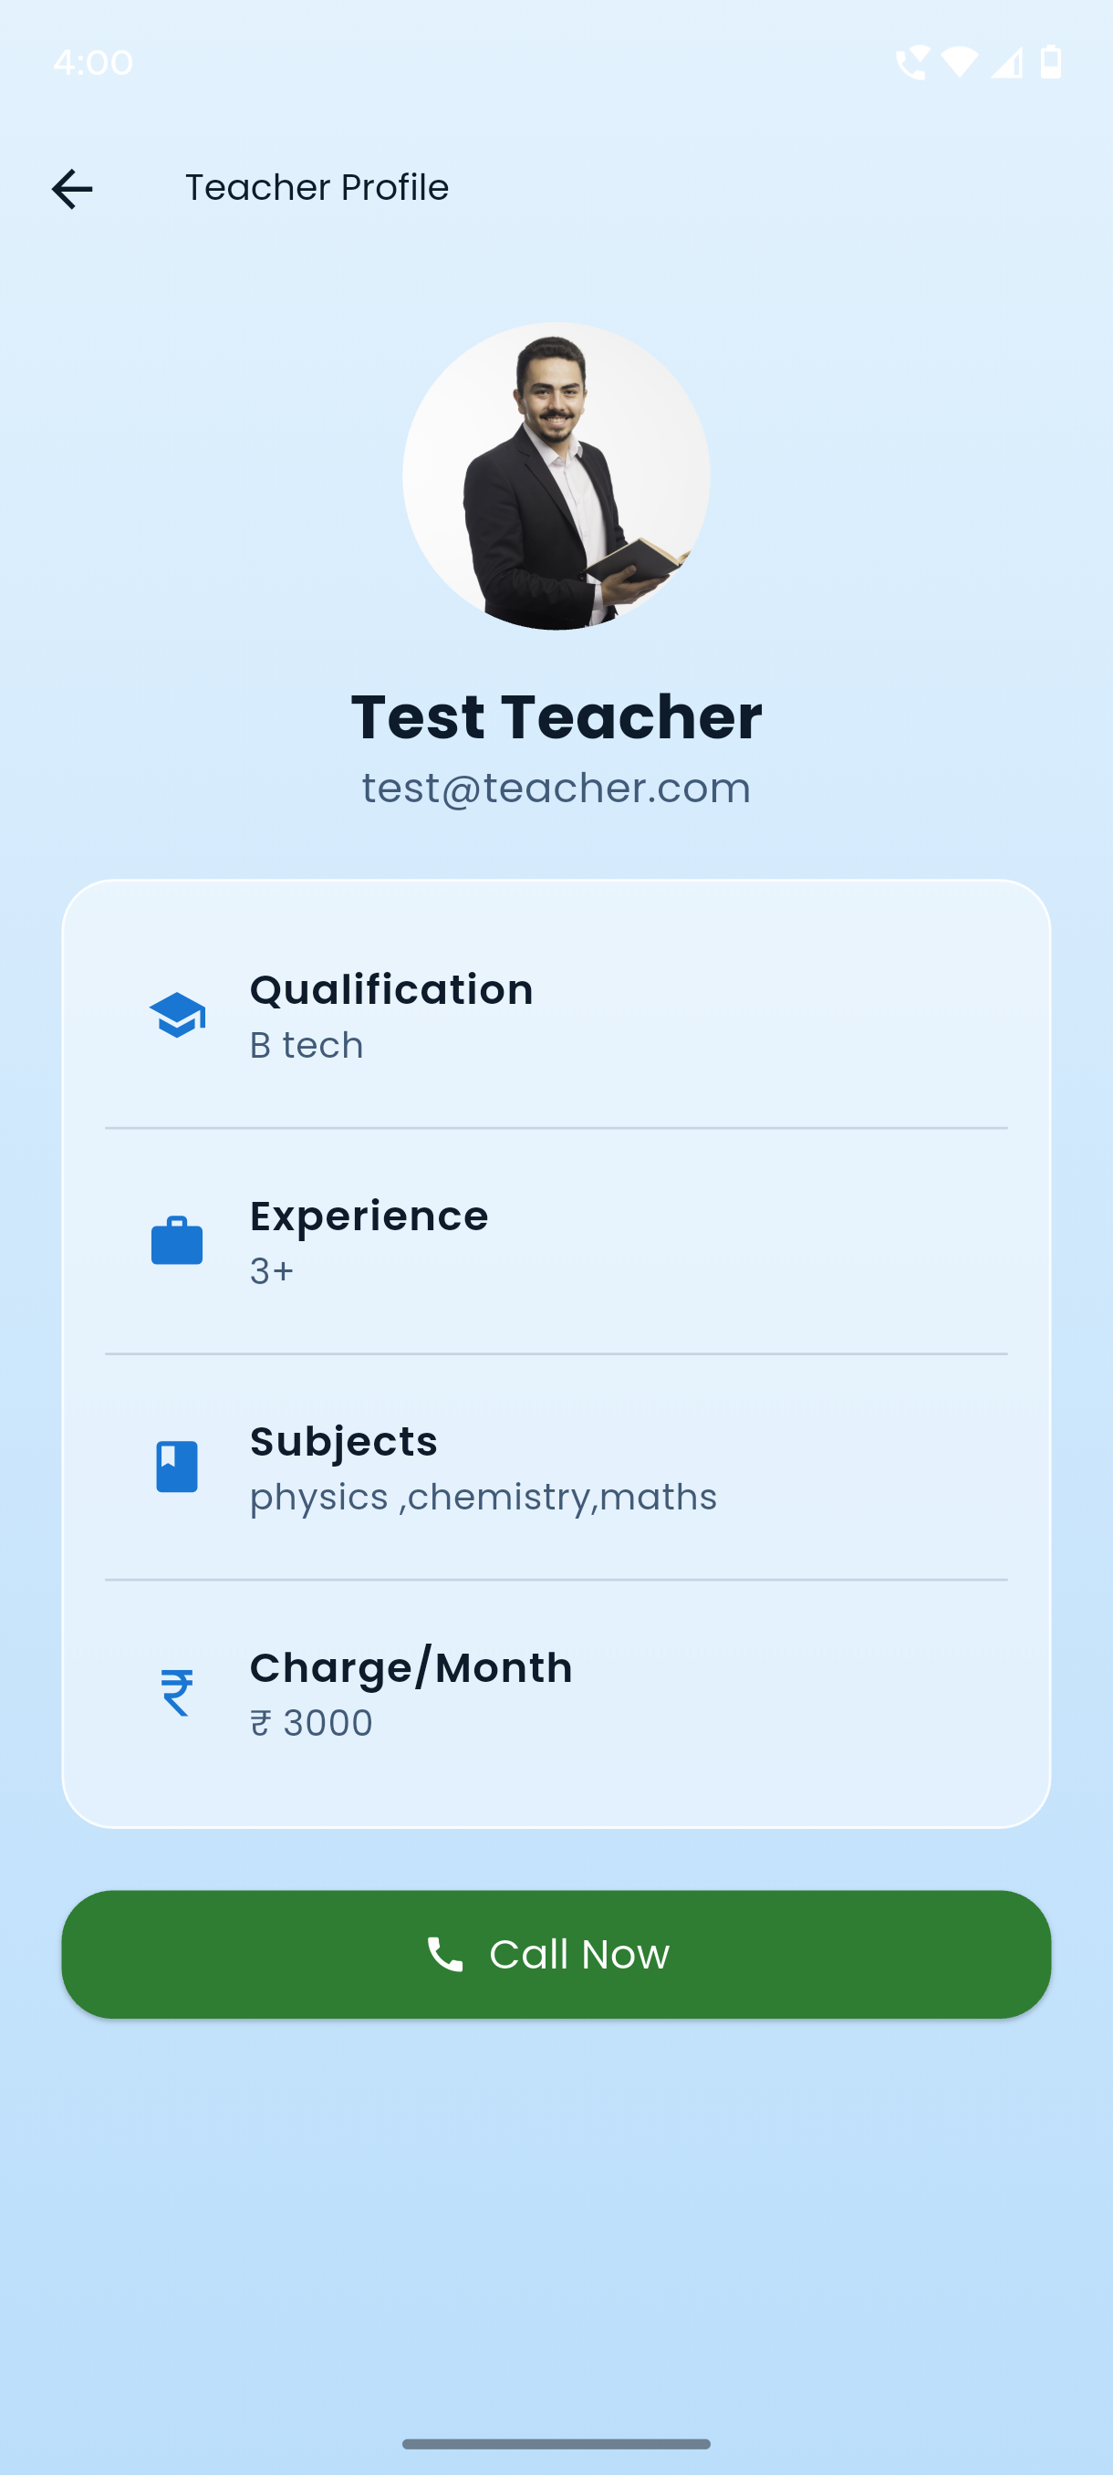The width and height of the screenshot is (1113, 2475).
Task: Tap the Test Teacher name heading
Action: (x=556, y=716)
